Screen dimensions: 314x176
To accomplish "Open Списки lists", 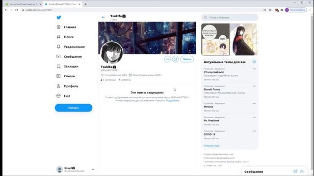I will coord(70,76).
